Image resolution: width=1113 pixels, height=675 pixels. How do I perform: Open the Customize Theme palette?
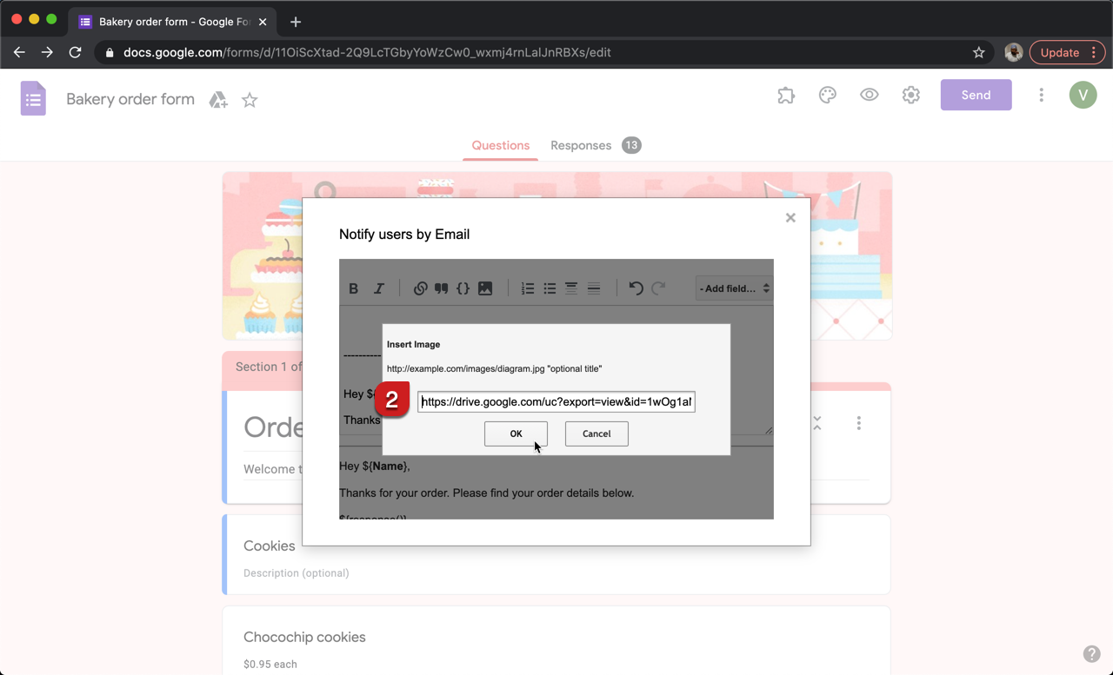tap(827, 95)
